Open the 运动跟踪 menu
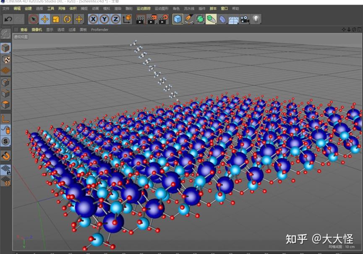Screen dimensions: 363x254 [x=144, y=8]
